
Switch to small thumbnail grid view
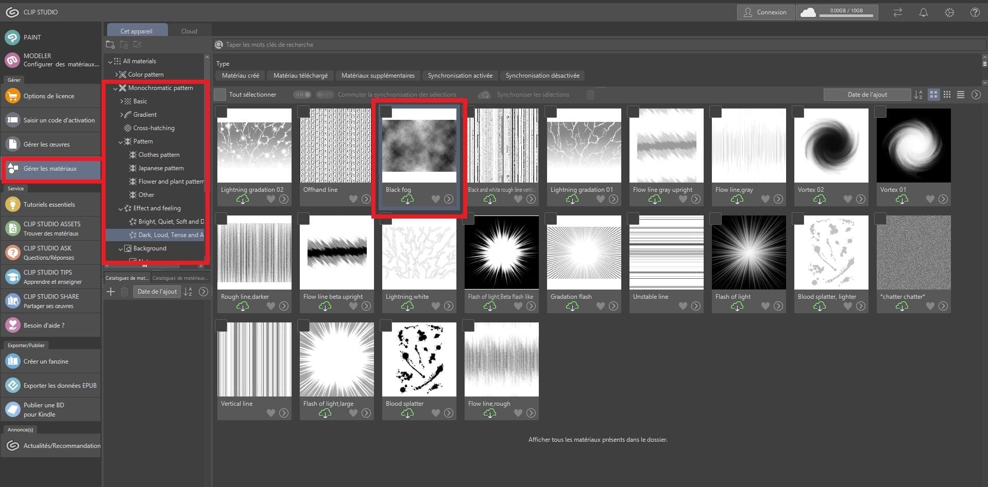click(x=947, y=95)
